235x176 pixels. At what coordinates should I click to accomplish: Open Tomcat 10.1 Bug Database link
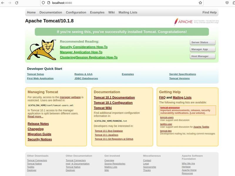point(109,131)
